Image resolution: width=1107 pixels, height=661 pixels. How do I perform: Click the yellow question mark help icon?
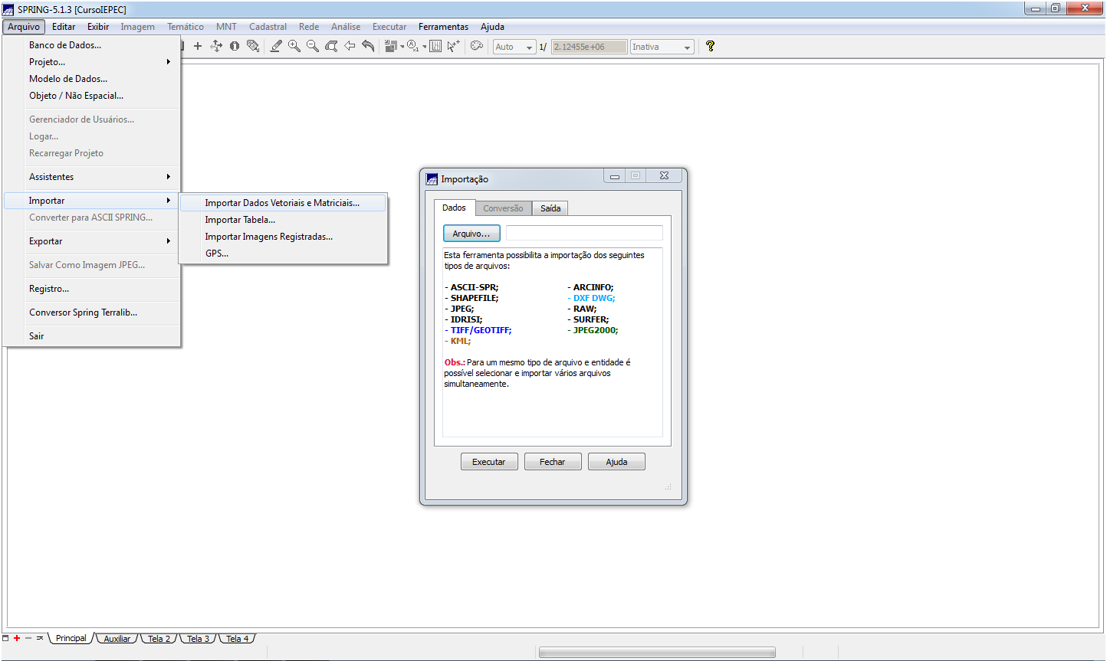711,46
